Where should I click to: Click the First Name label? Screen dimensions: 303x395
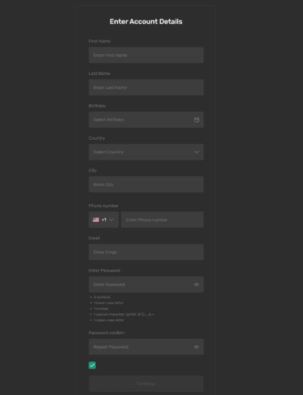pos(99,41)
